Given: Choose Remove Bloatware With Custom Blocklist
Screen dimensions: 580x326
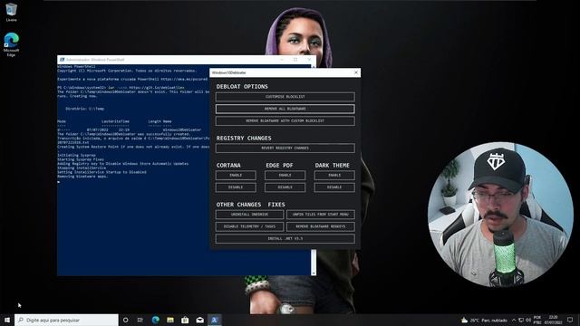Looking at the screenshot, I should pos(285,120).
